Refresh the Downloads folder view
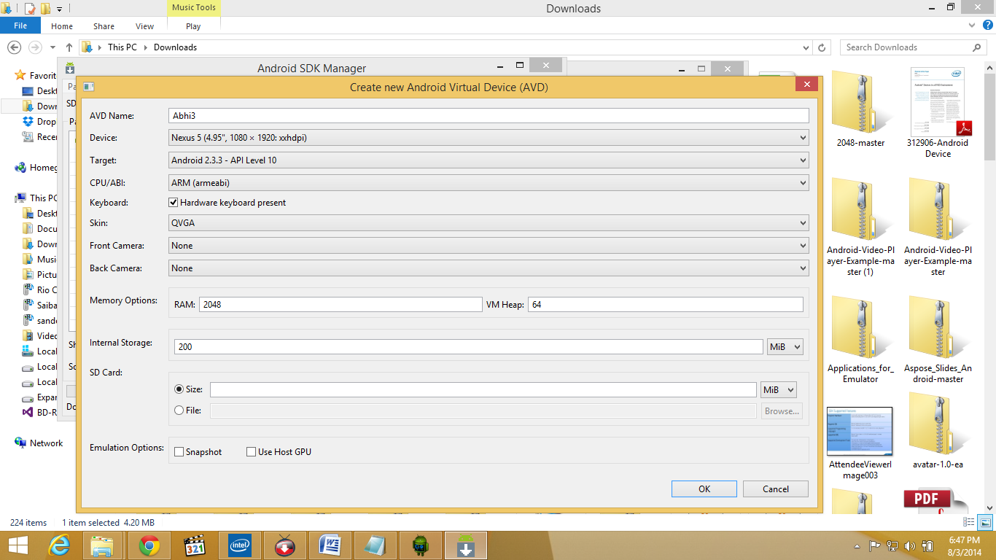 point(822,47)
